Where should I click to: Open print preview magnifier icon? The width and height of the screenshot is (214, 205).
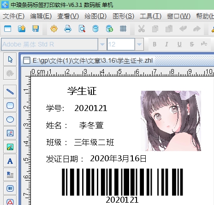tap(82, 29)
